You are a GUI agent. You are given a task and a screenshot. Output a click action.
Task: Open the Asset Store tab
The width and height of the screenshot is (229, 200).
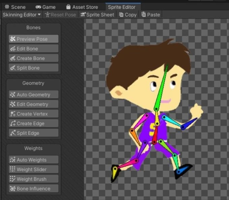82,7
